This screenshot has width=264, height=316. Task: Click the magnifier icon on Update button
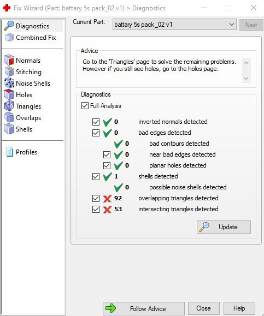coord(204,227)
